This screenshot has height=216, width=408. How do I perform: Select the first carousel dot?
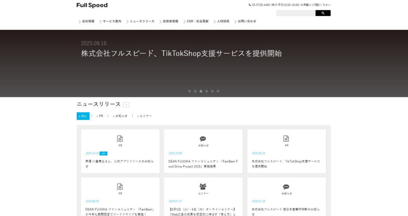coord(189,91)
